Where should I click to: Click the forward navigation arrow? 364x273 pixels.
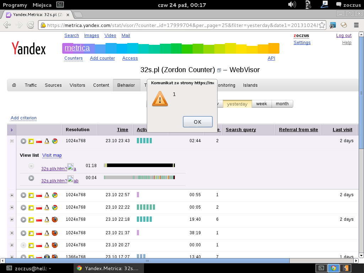point(19,25)
